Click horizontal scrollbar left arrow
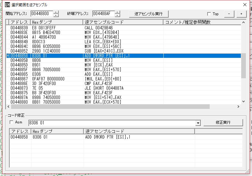The height and width of the screenshot is (176, 252). click(8, 106)
